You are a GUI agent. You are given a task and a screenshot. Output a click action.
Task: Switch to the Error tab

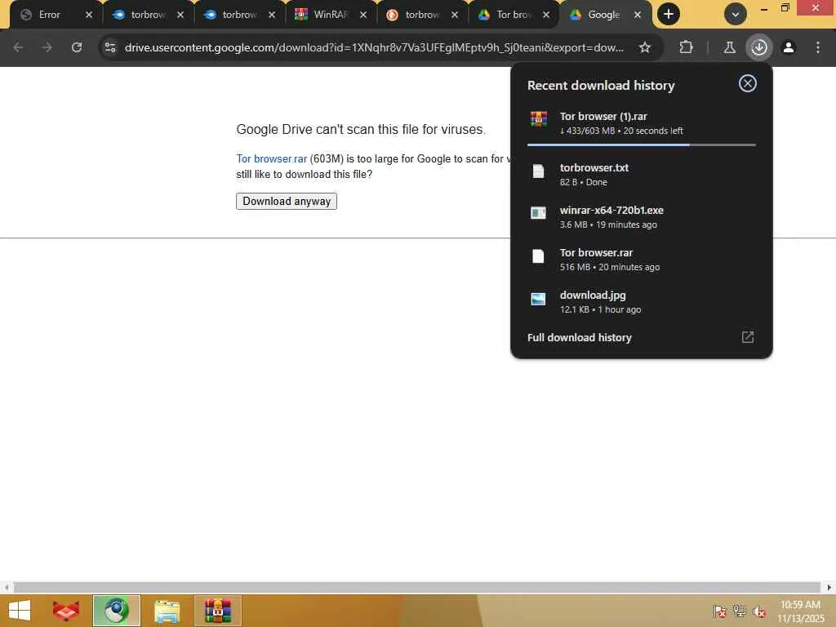pyautogui.click(x=50, y=15)
